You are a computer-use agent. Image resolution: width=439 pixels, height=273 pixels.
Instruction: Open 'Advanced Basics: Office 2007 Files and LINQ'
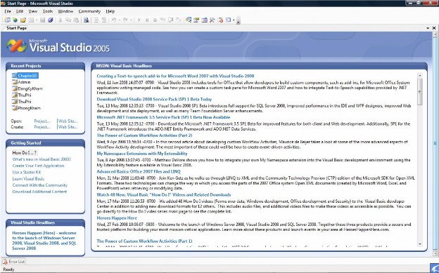click(139, 171)
